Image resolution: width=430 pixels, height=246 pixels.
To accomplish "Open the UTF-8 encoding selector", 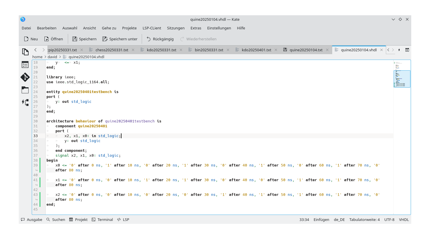I will [x=389, y=219].
